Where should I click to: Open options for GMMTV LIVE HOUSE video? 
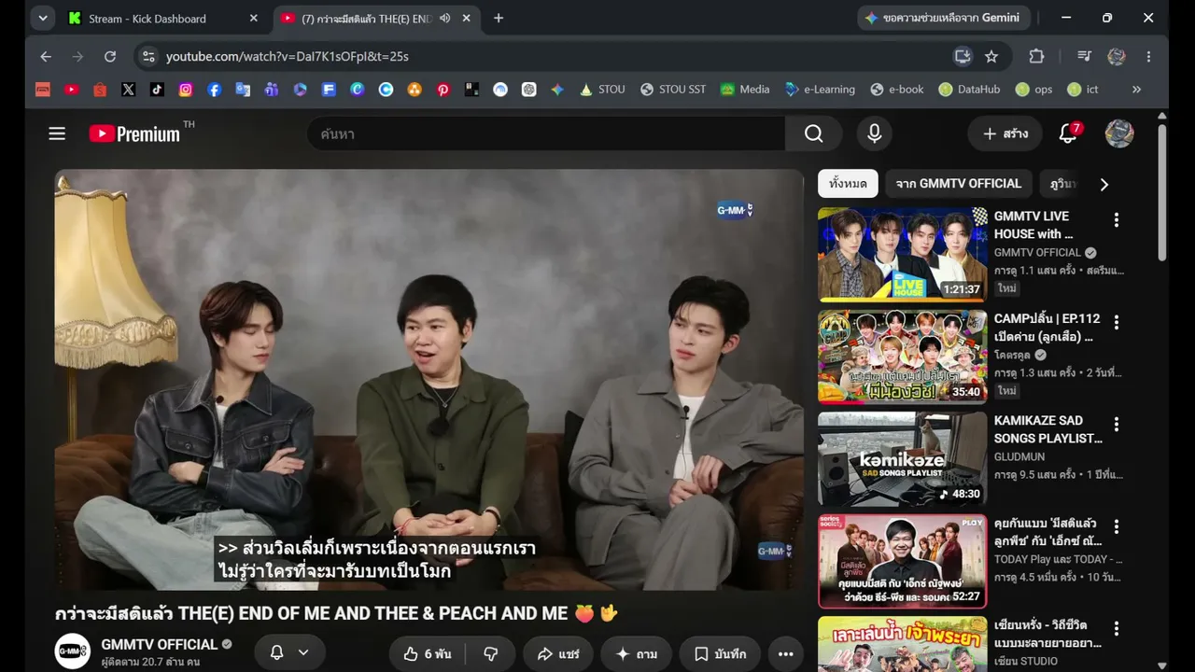pos(1116,220)
